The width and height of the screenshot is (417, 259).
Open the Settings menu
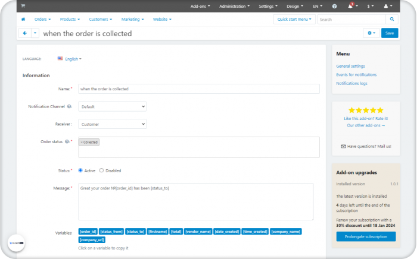(268, 6)
